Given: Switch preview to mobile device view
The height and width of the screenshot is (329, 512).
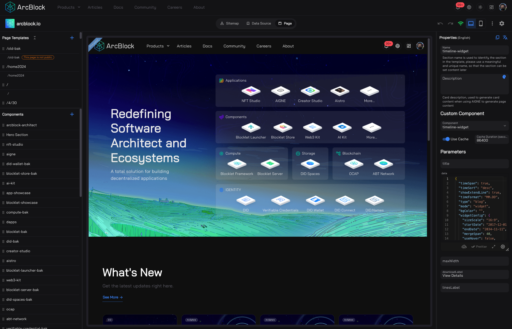Looking at the screenshot, I should click(x=481, y=23).
